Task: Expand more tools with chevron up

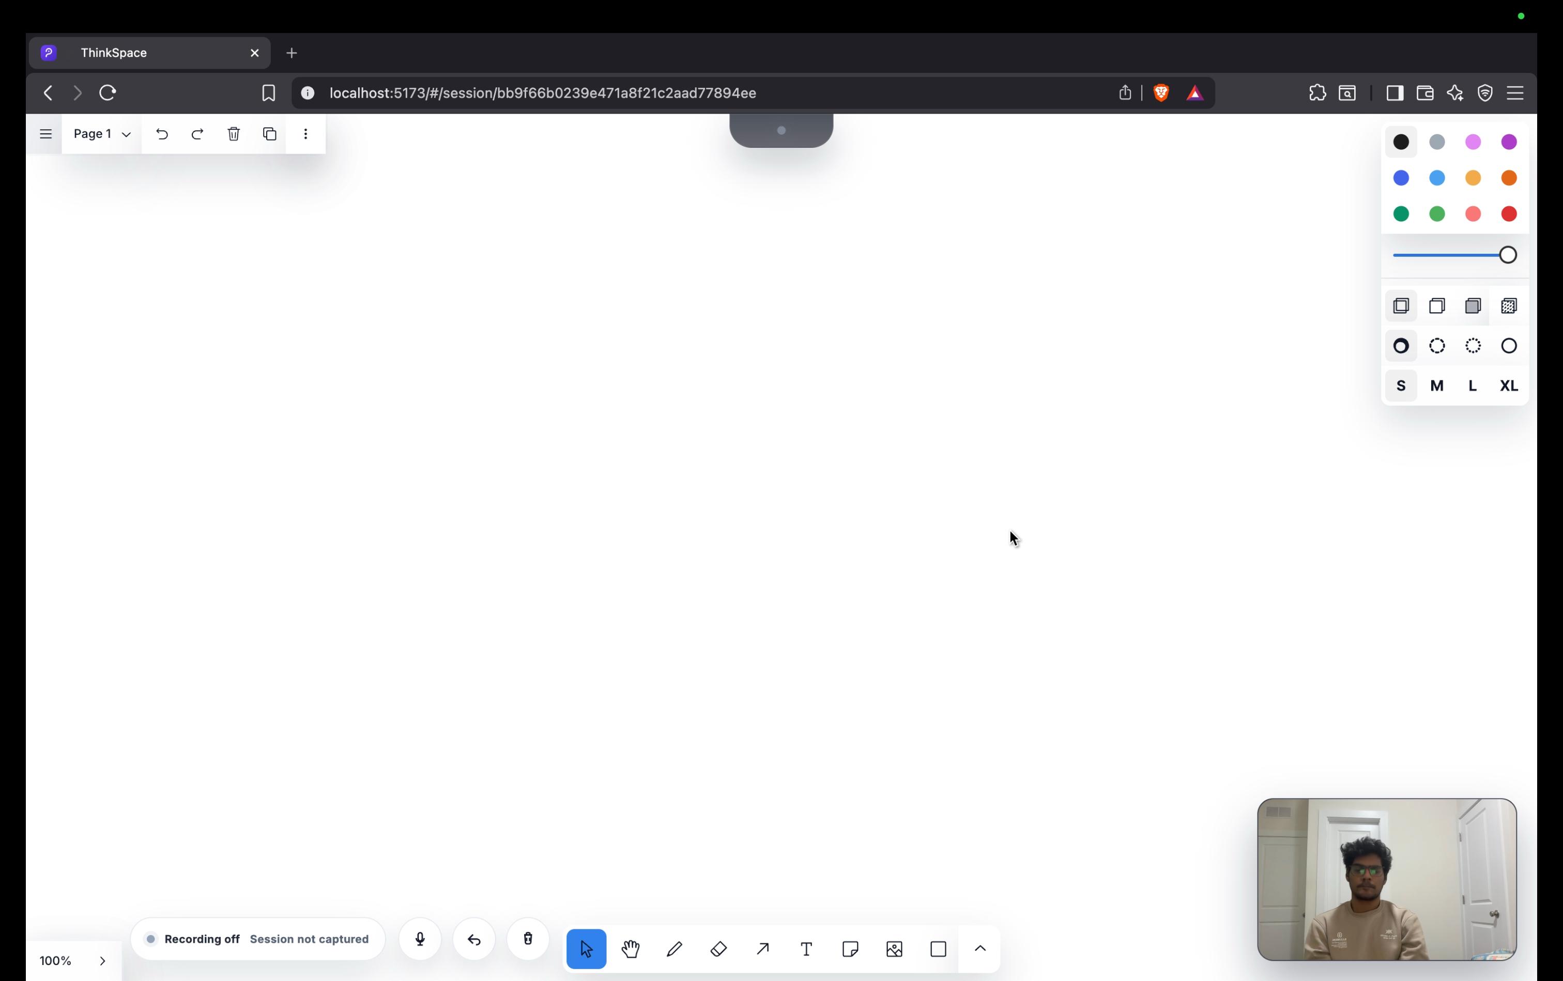Action: click(980, 949)
